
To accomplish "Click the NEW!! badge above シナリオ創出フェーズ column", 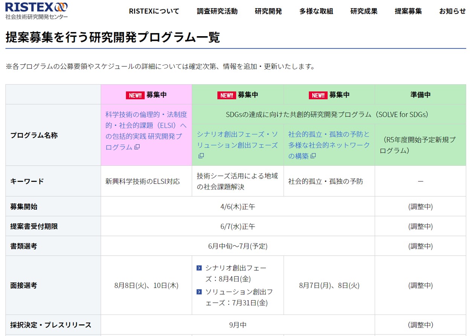I will pyautogui.click(x=227, y=95).
